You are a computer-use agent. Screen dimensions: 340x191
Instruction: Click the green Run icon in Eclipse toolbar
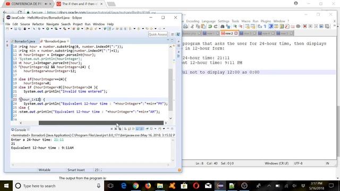[x=47, y=29]
